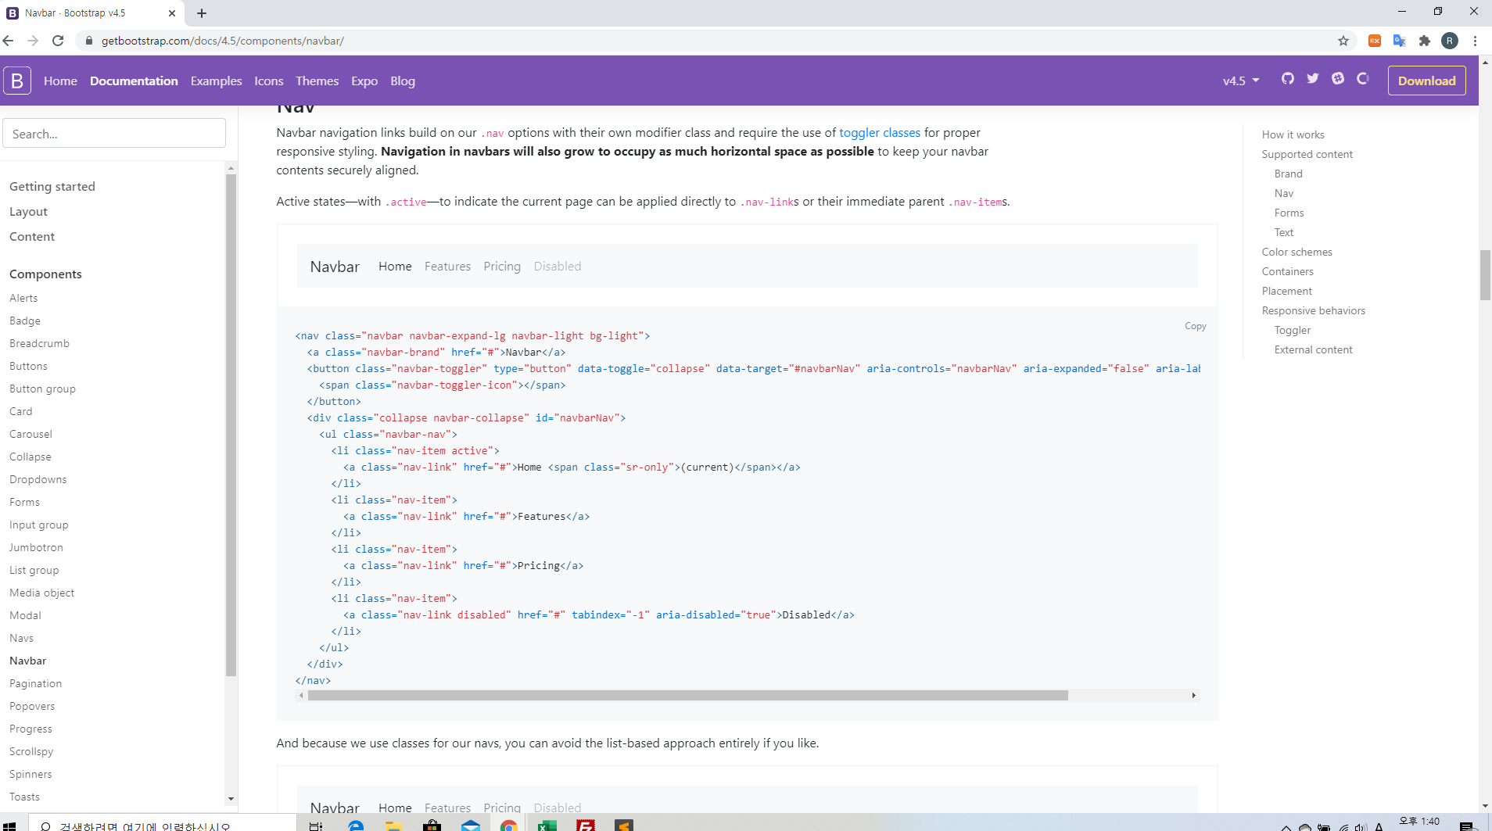Viewport: 1492px width, 831px height.
Task: Jump to Responsive behaviors section
Action: [x=1313, y=310]
